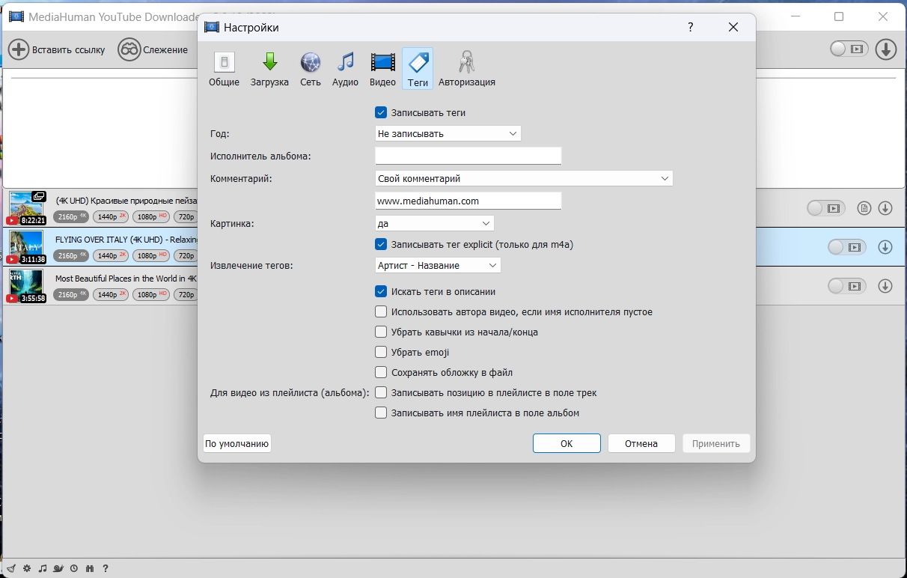This screenshot has height=578, width=907.
Task: Switch to the Авторизация tab
Action: (467, 69)
